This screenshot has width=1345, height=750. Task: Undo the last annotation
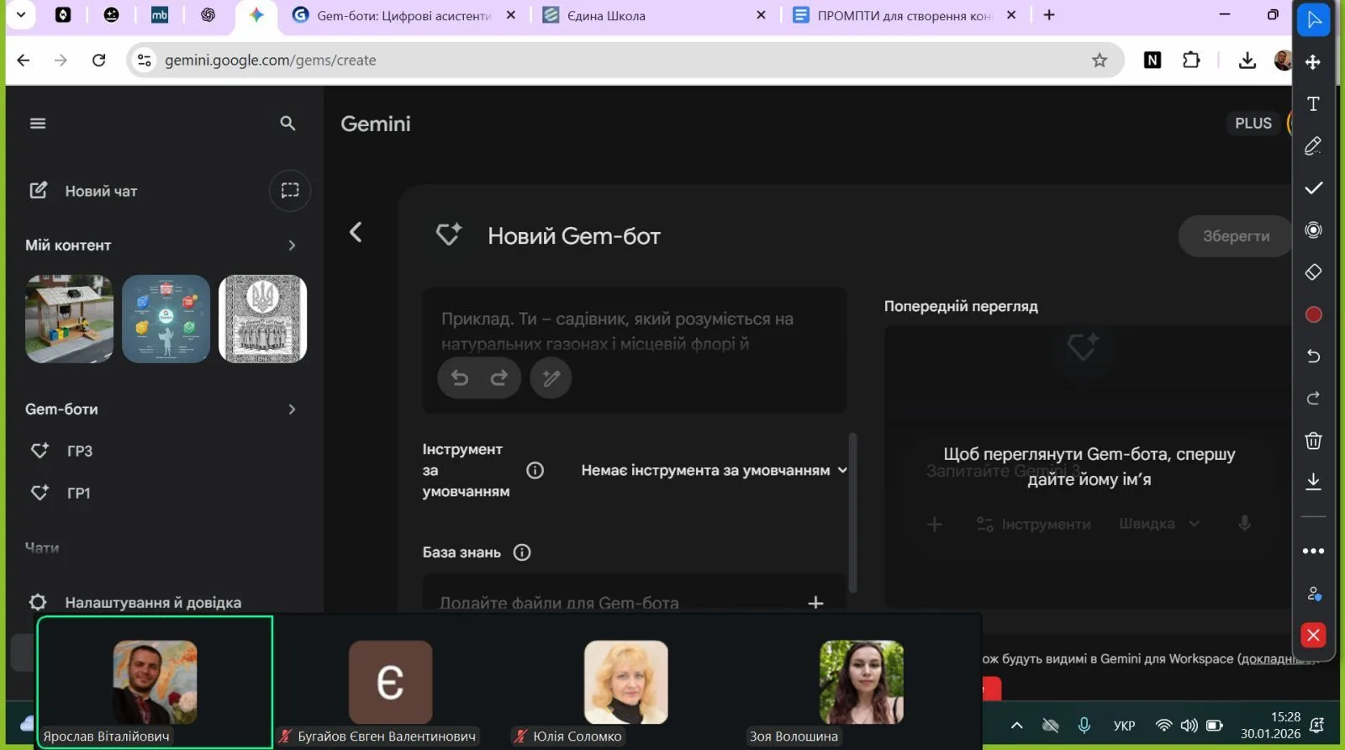tap(1313, 357)
